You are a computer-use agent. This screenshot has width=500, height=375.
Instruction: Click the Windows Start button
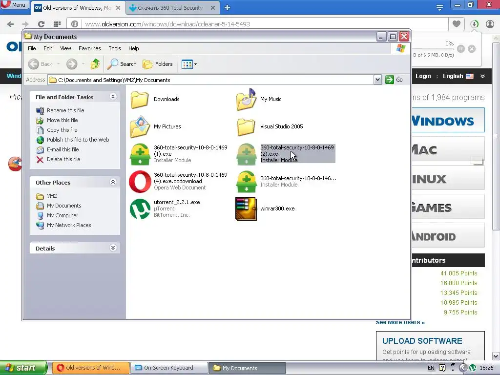click(x=23, y=368)
